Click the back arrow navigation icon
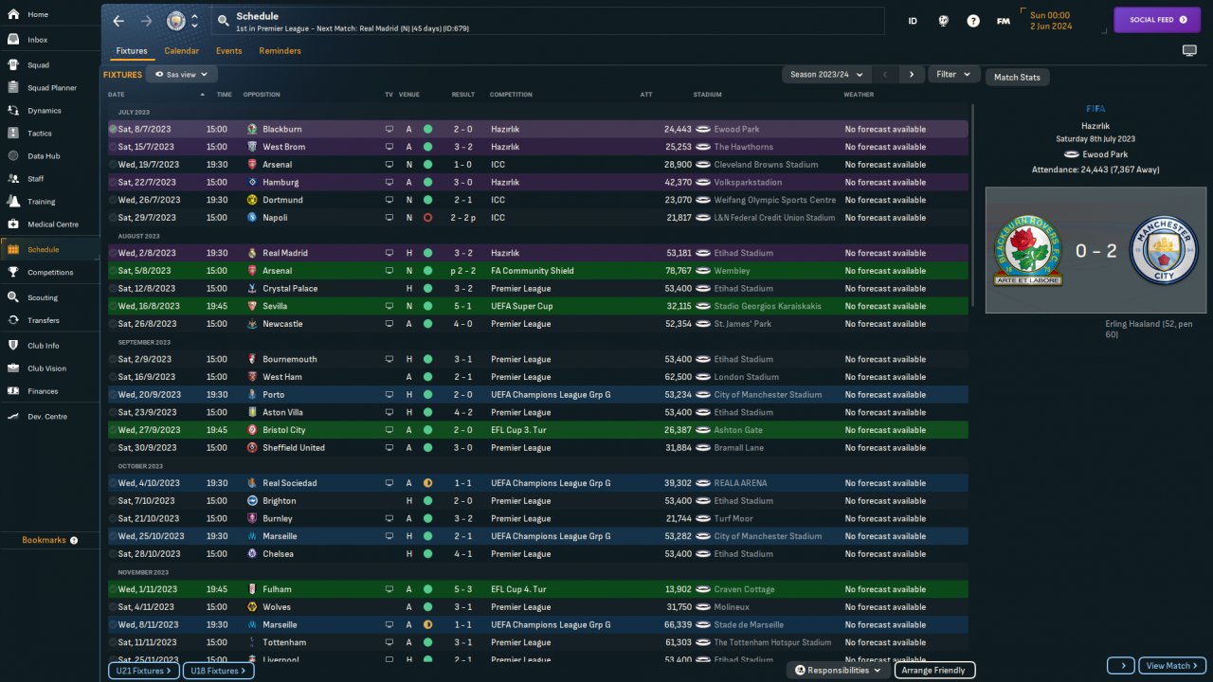 coord(118,21)
